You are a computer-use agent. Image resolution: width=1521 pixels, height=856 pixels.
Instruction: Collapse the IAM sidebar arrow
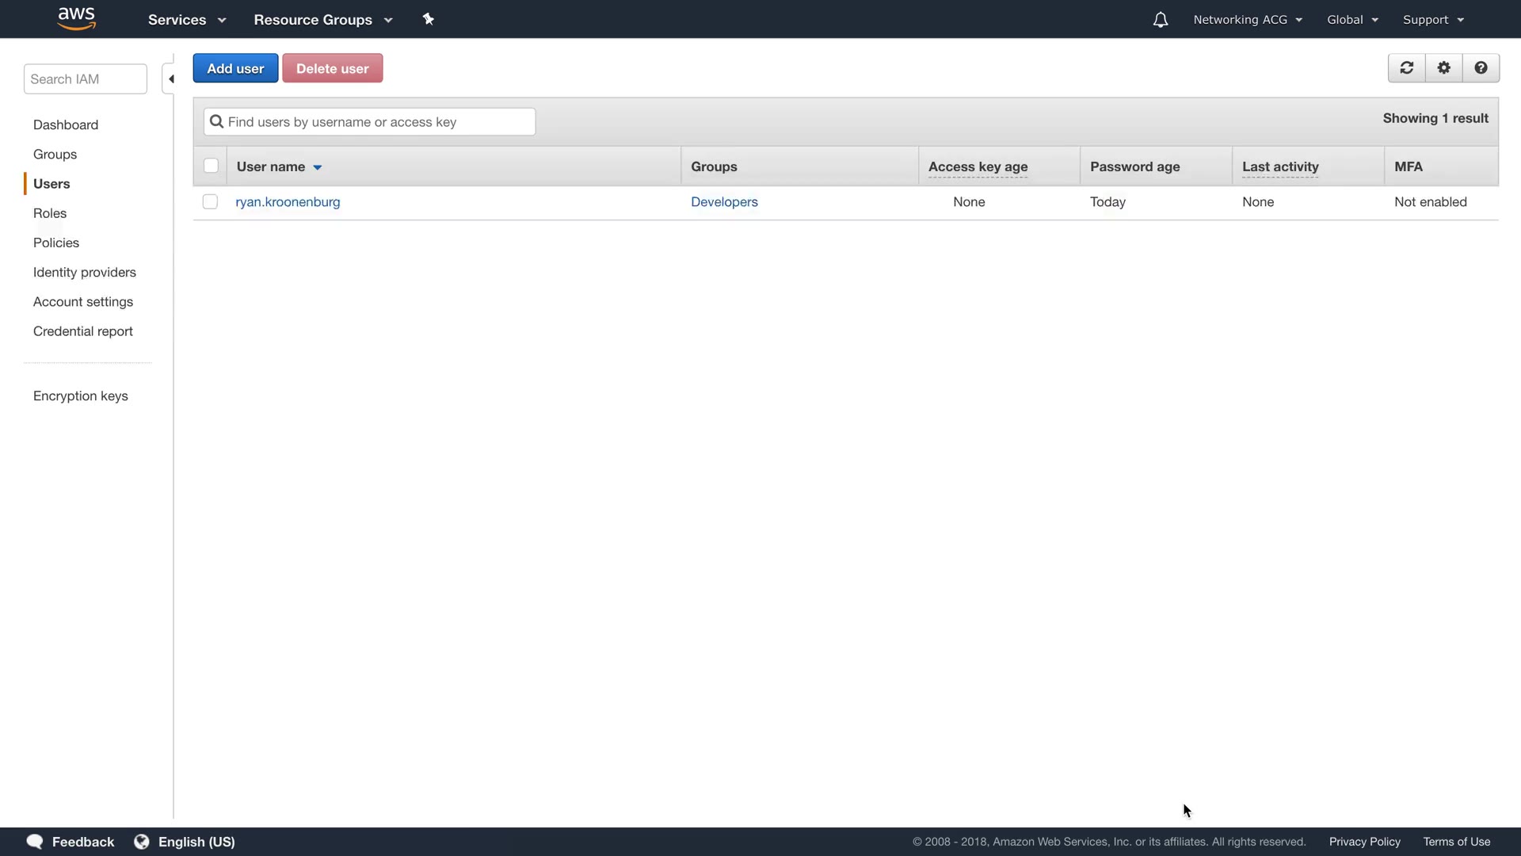click(170, 79)
